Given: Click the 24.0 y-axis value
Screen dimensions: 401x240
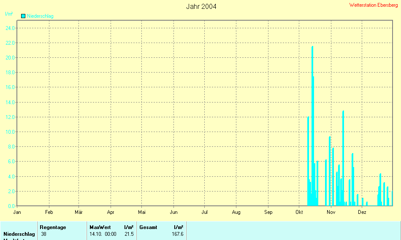Looking at the screenshot, I should point(10,28).
